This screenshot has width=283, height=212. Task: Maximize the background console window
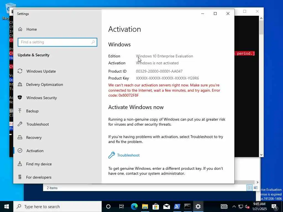pos(245,11)
